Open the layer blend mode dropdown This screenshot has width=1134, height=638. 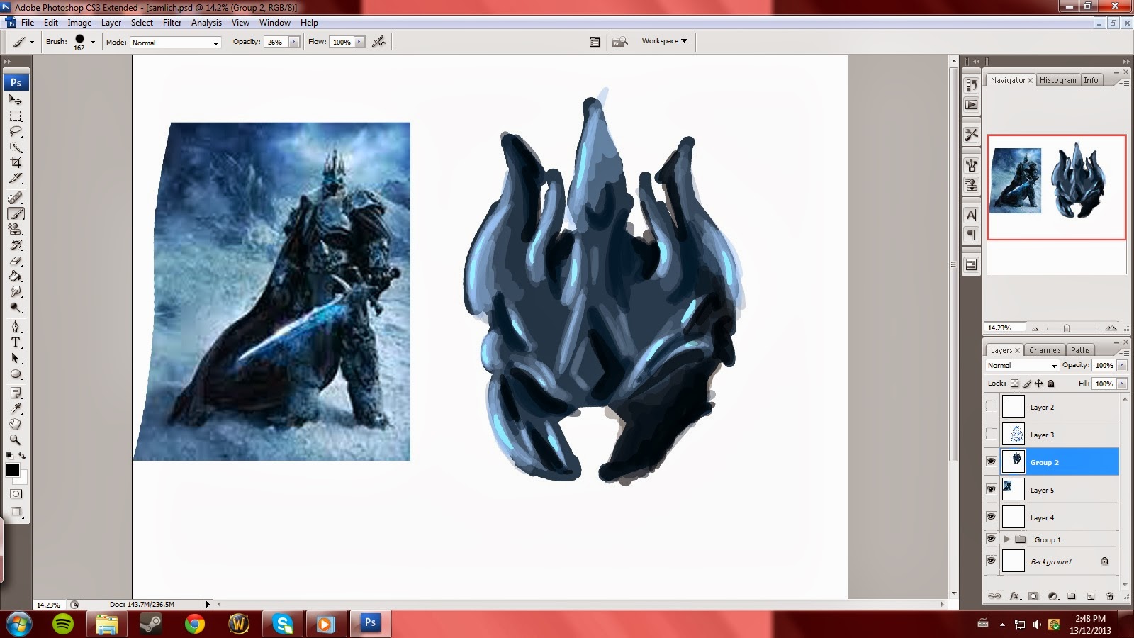[x=1022, y=366]
